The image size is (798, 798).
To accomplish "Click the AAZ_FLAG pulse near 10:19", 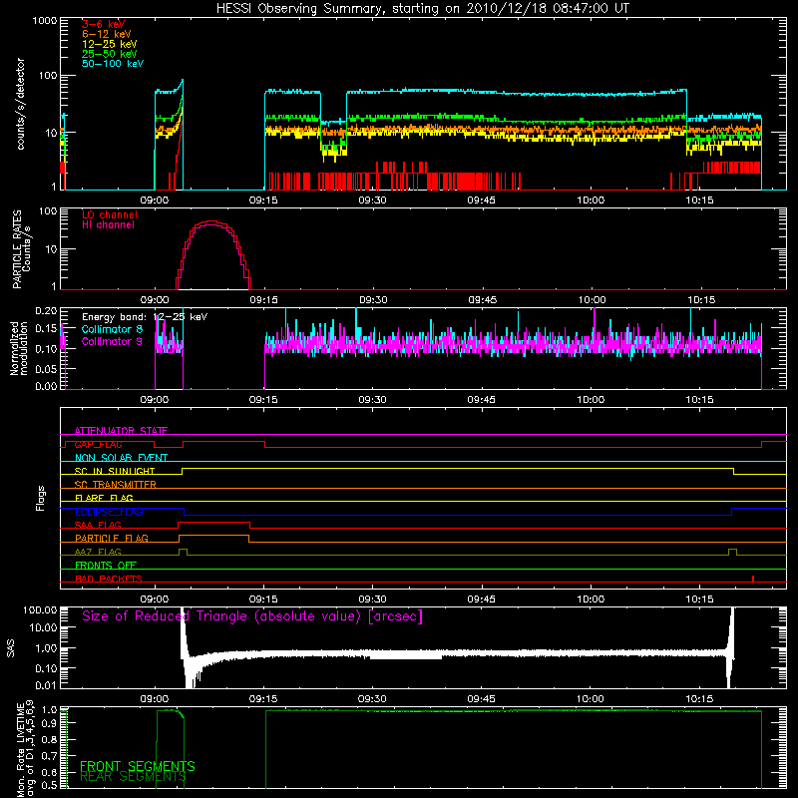I will click(x=732, y=552).
